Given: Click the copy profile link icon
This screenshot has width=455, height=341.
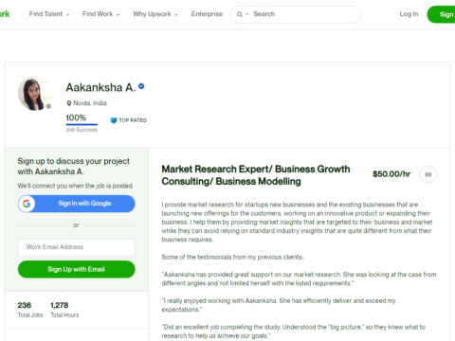Looking at the screenshot, I should [x=428, y=174].
